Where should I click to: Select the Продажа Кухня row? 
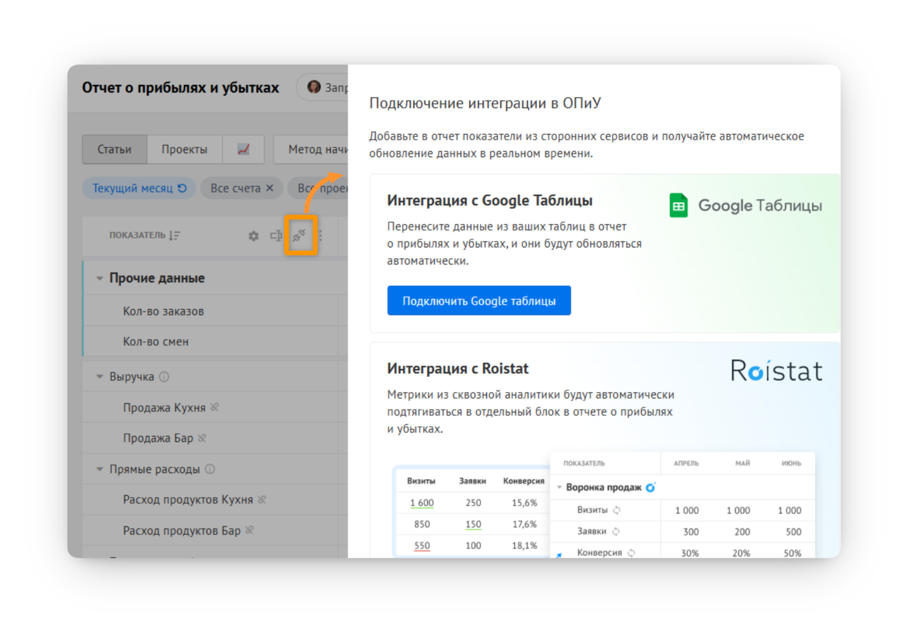point(216,407)
